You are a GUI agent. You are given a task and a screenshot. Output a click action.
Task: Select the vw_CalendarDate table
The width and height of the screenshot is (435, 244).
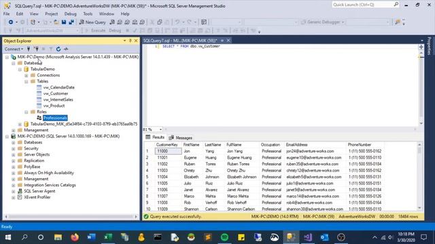59,87
